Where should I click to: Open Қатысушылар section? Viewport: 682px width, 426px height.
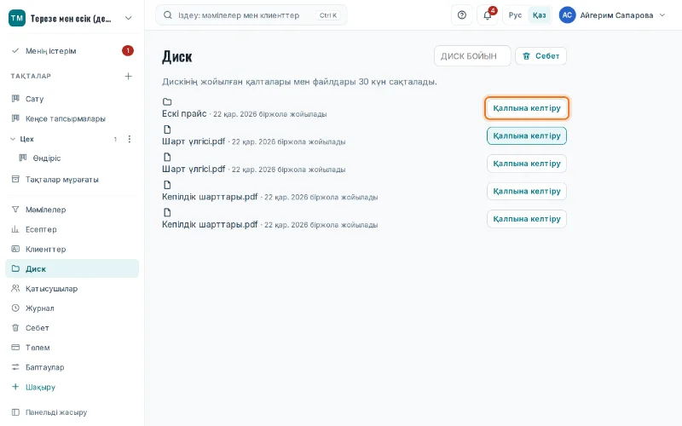[x=72, y=289]
